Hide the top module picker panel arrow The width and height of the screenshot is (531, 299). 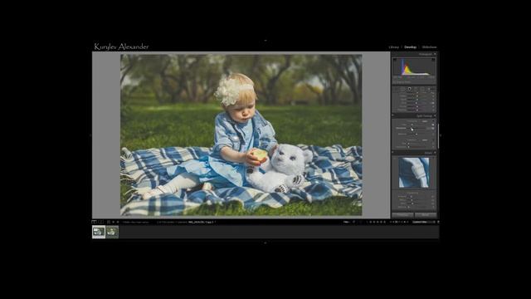[265, 41]
